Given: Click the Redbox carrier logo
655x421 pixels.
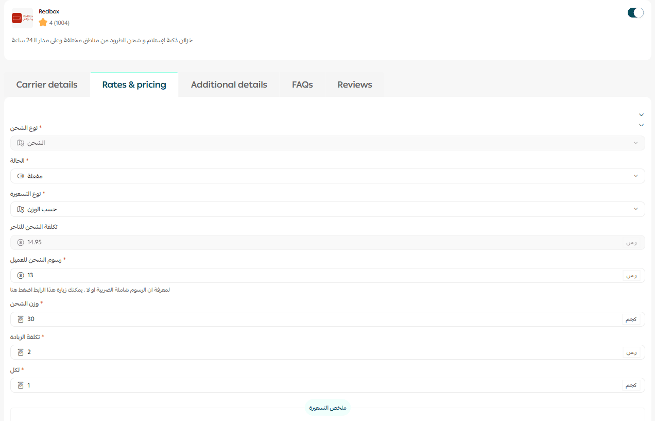Looking at the screenshot, I should (x=22, y=18).
